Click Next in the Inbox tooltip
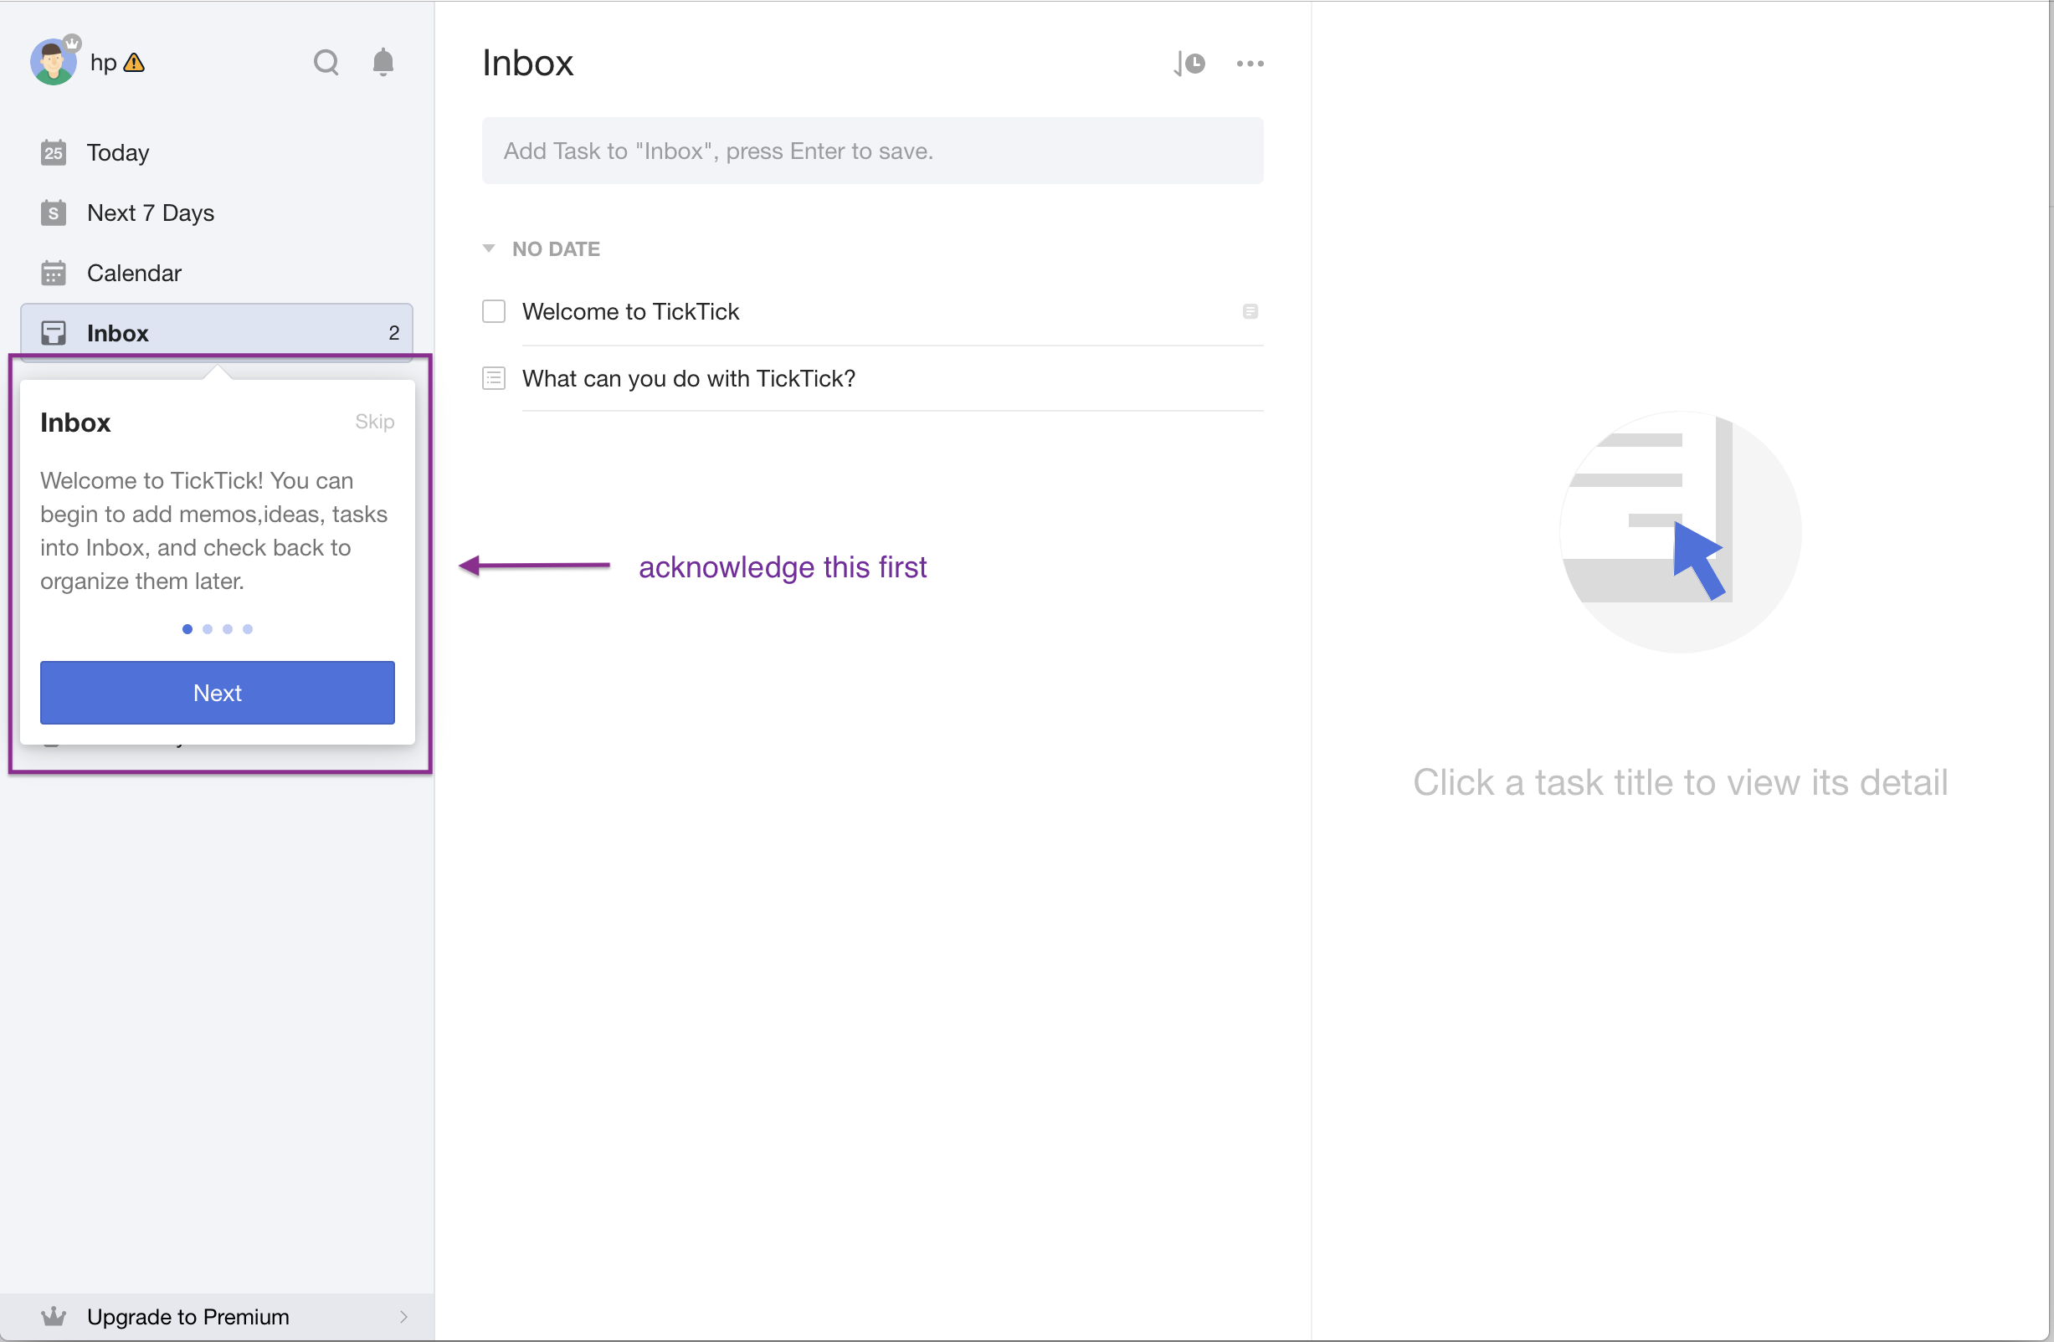 (218, 693)
